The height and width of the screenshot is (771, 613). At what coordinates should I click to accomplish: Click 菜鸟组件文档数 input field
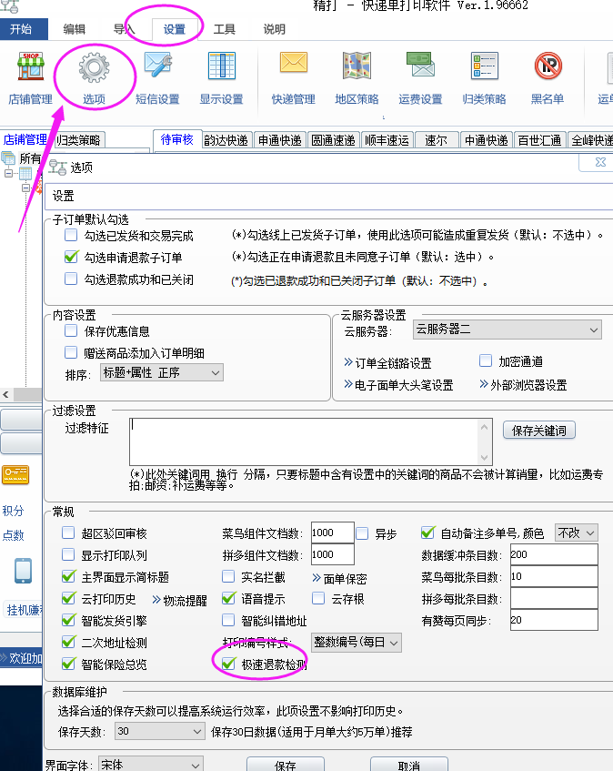pos(333,533)
